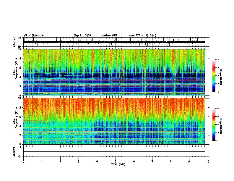Click the "ch.3(V)" axis label
This screenshot has width=234, height=181.
[14, 152]
